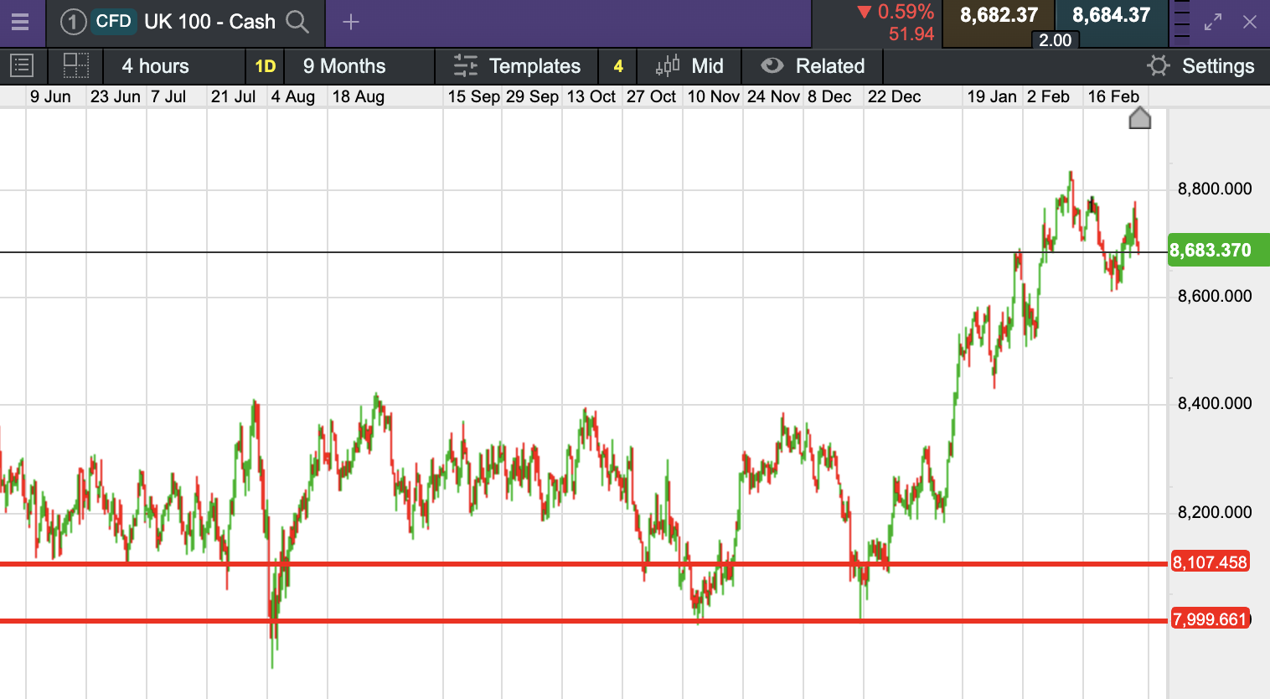Click the scroll-to-latest marker on time axis
The width and height of the screenshot is (1270, 699).
click(1140, 118)
